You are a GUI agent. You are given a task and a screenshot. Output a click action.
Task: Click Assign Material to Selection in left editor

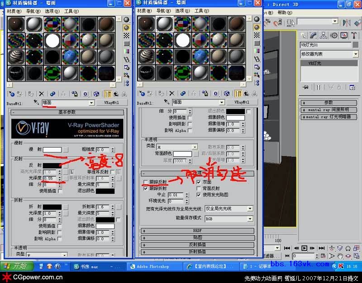[x=31, y=94]
